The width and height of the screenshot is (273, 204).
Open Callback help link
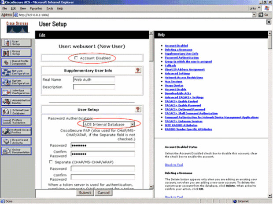170,65
